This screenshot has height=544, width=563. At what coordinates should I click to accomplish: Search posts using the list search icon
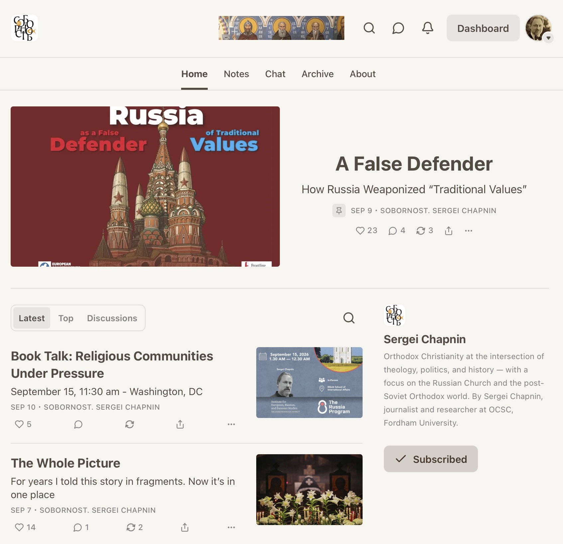pyautogui.click(x=349, y=318)
